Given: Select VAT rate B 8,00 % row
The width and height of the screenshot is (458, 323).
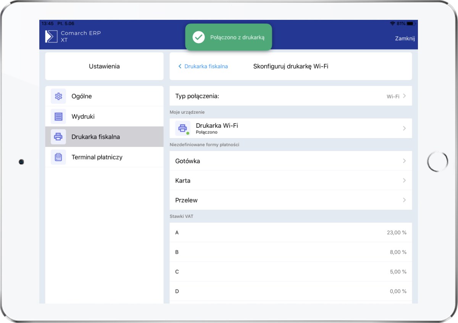Looking at the screenshot, I should pyautogui.click(x=290, y=252).
